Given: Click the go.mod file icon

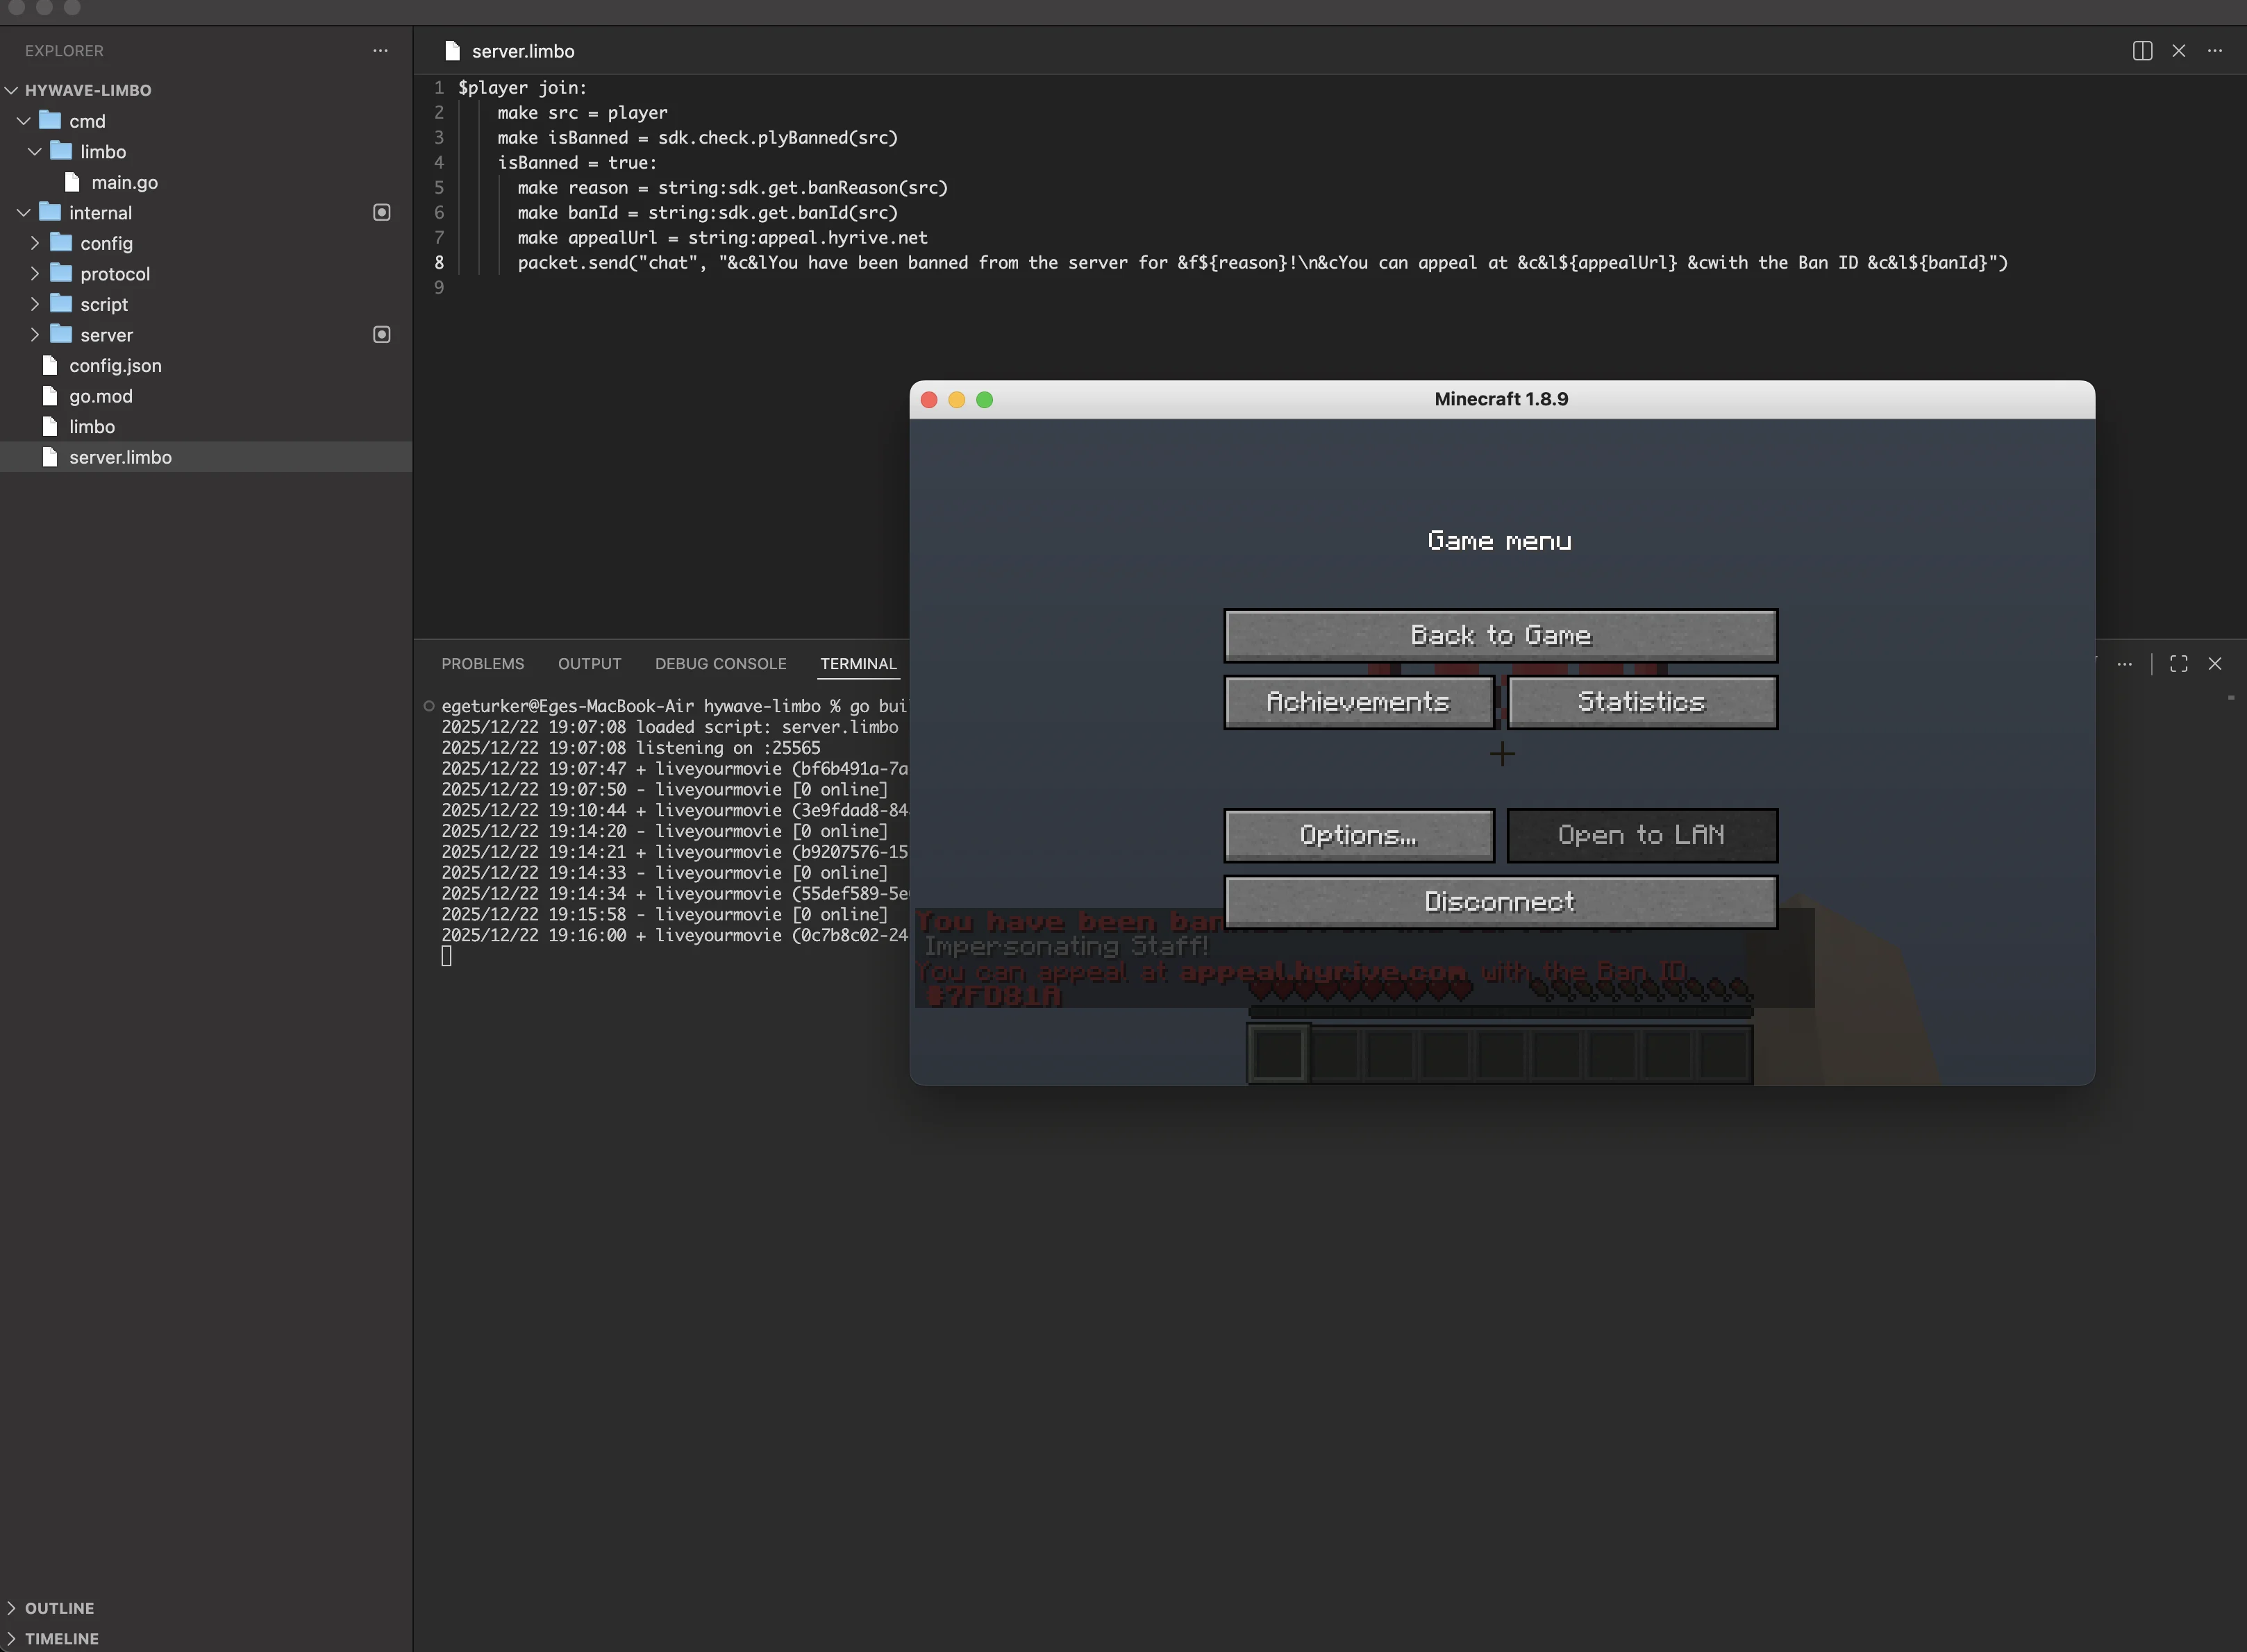Looking at the screenshot, I should click(50, 396).
